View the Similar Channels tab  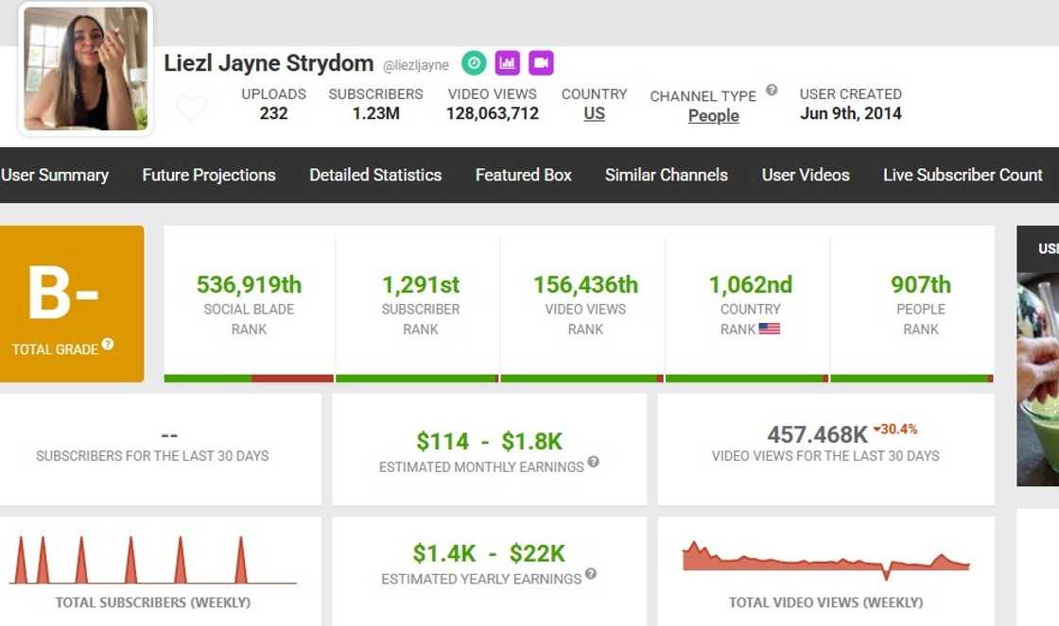pyautogui.click(x=667, y=175)
